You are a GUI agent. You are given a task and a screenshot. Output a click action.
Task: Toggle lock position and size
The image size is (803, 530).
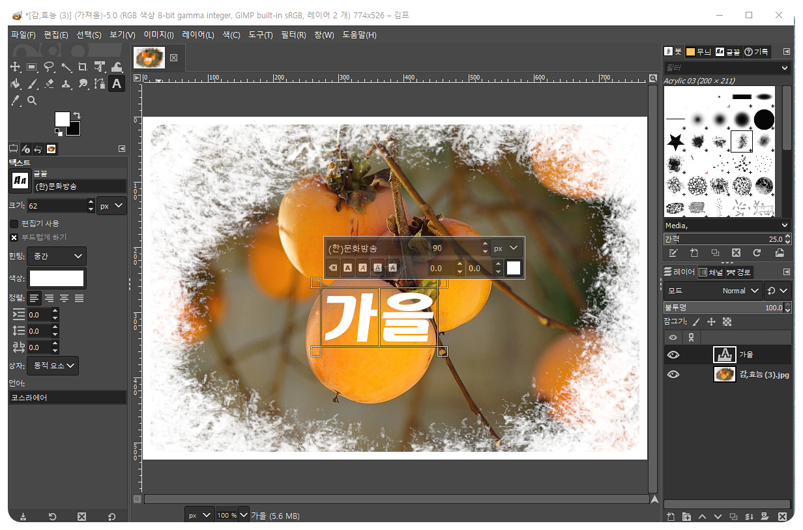tap(712, 322)
